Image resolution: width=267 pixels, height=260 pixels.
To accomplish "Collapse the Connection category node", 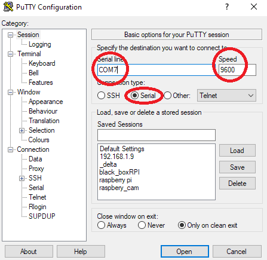I will tap(10, 149).
